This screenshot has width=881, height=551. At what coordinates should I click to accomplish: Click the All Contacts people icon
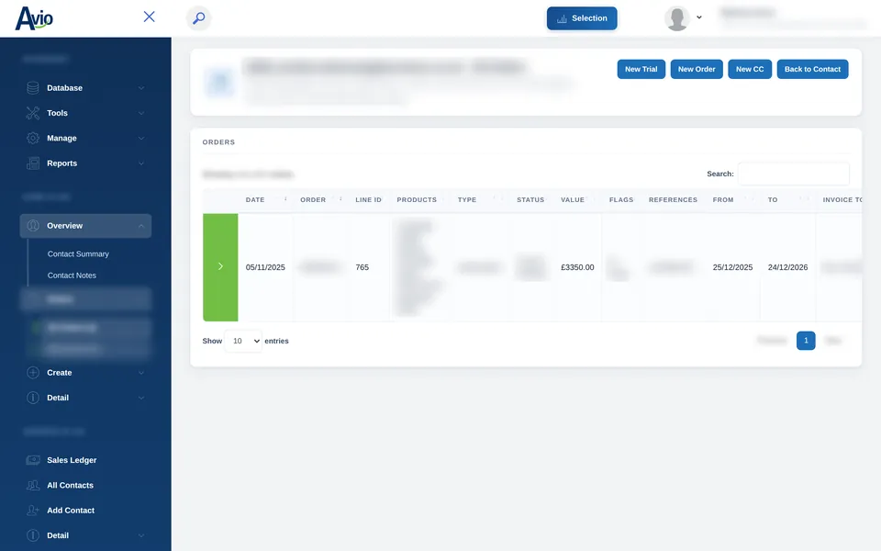coord(33,485)
